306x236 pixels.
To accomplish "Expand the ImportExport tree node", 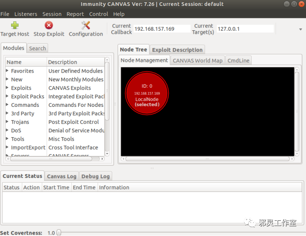I will pyautogui.click(x=7, y=147).
